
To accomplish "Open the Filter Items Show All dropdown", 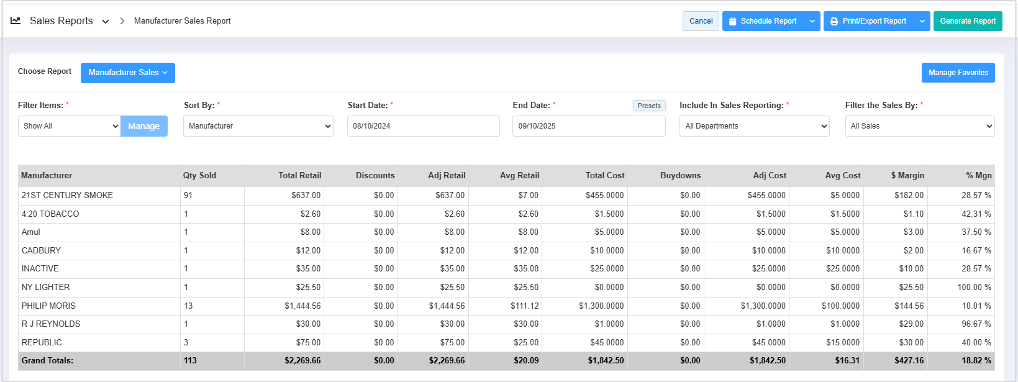I will (x=69, y=126).
